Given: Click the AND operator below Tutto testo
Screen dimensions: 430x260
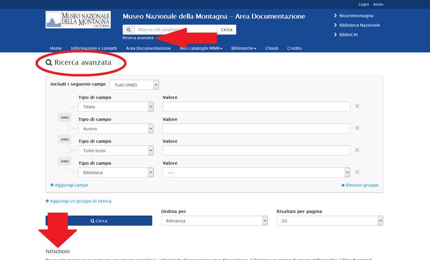Looking at the screenshot, I should point(64,161).
